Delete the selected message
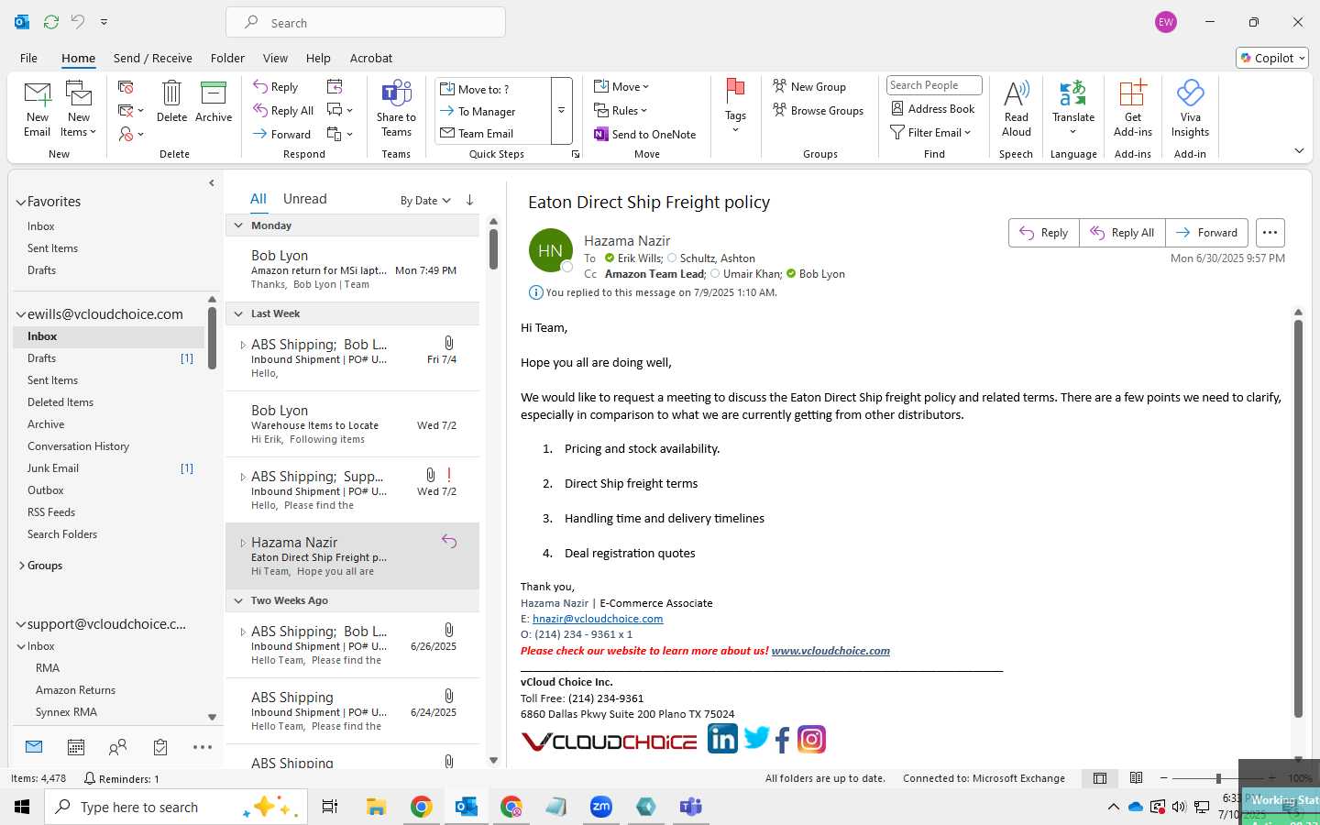The height and width of the screenshot is (825, 1320). [171, 102]
